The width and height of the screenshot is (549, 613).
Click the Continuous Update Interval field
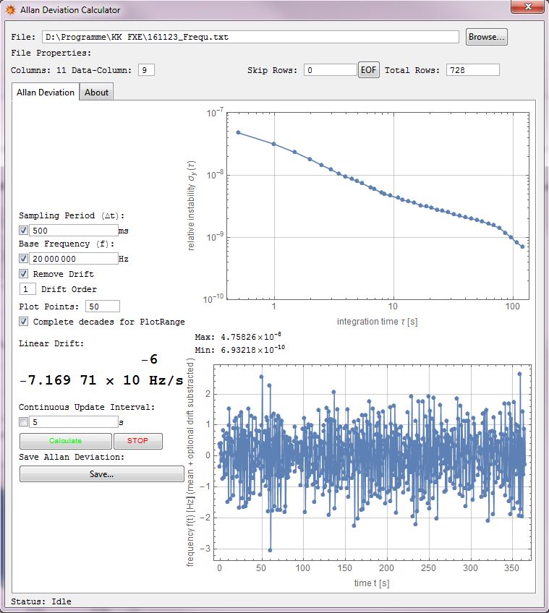coord(74,422)
